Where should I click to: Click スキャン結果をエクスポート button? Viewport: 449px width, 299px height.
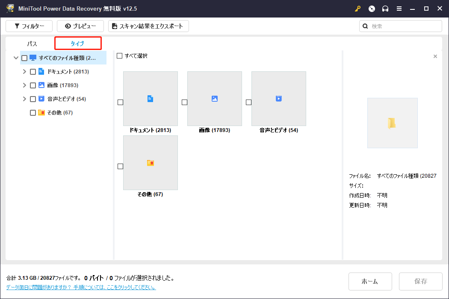(x=148, y=26)
